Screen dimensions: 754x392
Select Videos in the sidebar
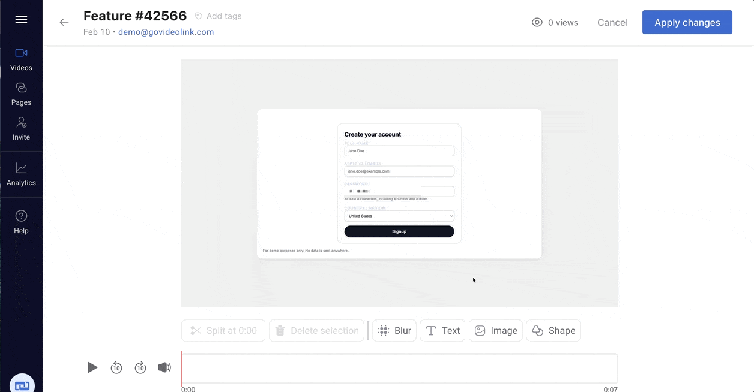coord(21,58)
